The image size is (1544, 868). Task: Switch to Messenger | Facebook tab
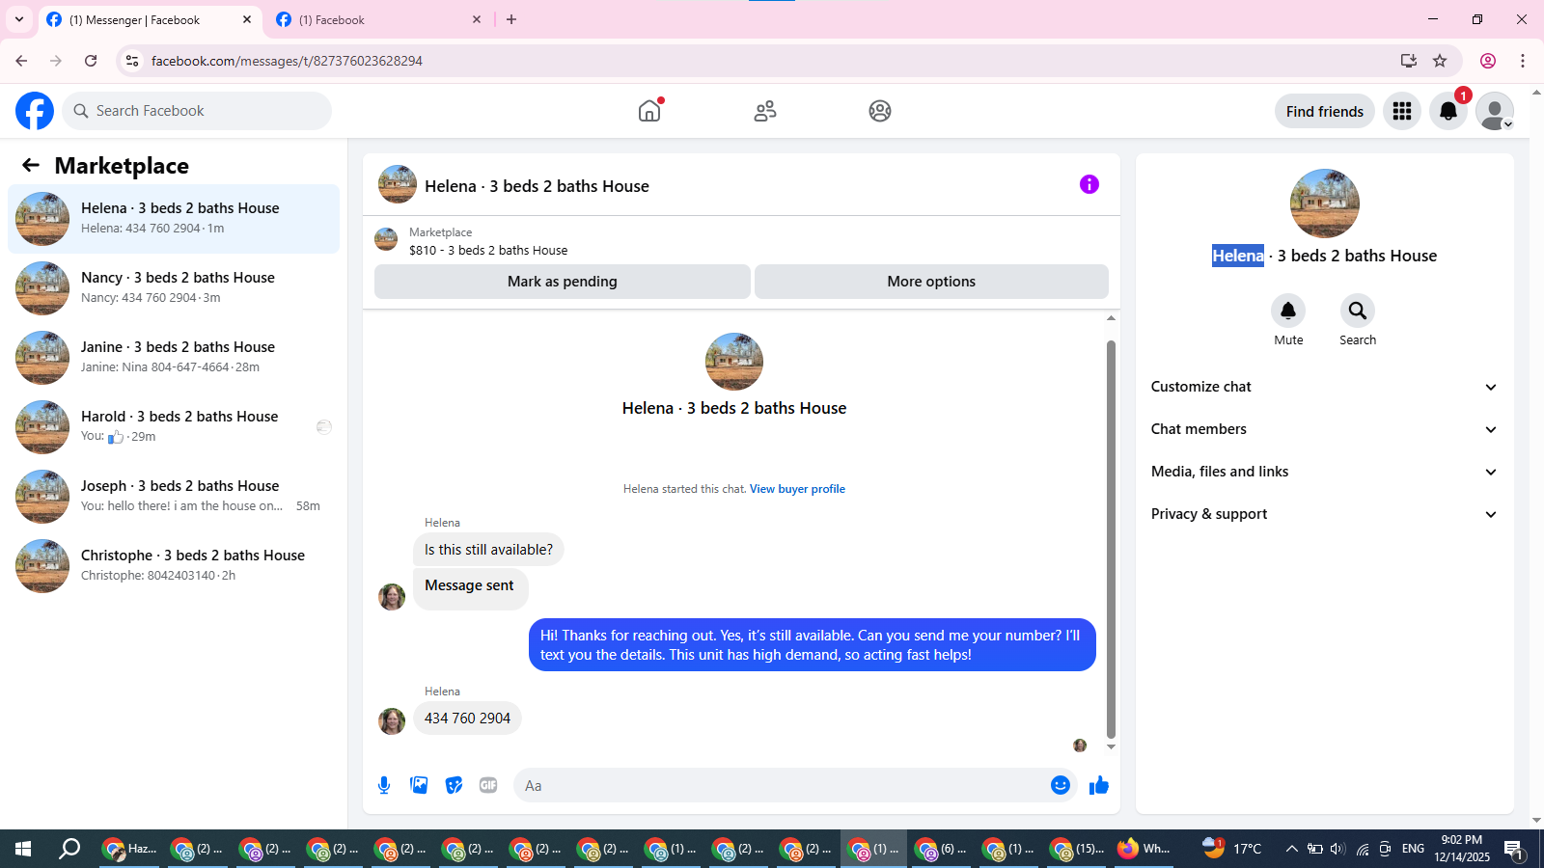pyautogui.click(x=151, y=19)
